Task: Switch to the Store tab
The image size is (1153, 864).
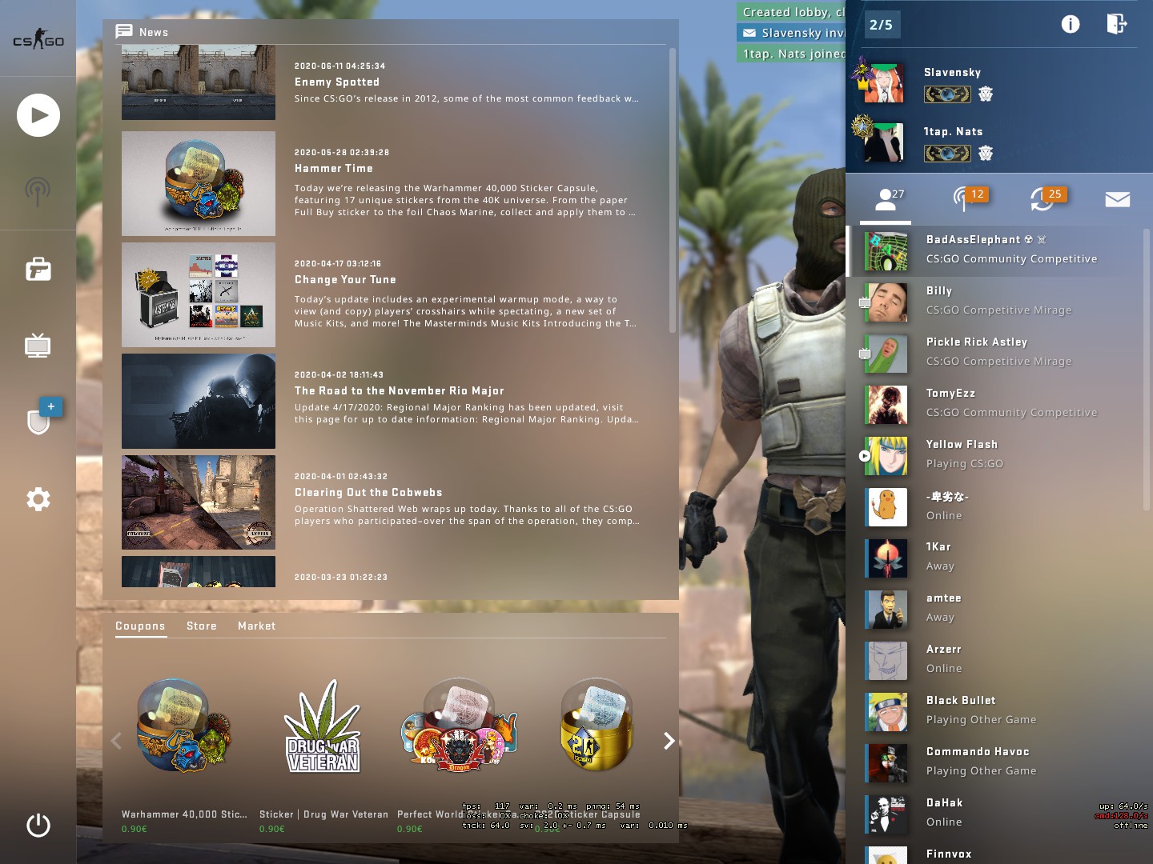Action: pyautogui.click(x=202, y=626)
